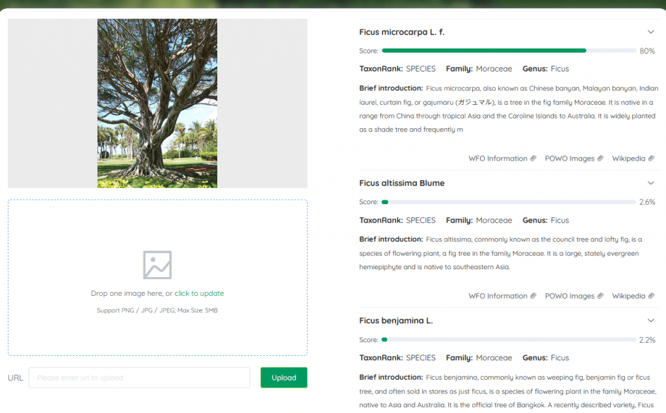Select the Ficus benjamina L. title
The width and height of the screenshot is (666, 413).
click(396, 321)
